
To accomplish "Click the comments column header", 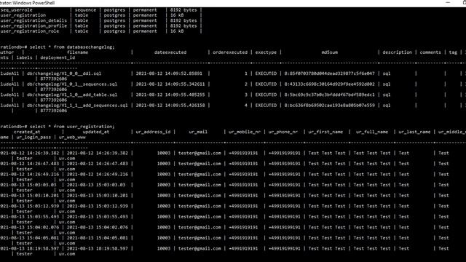I will coord(430,52).
